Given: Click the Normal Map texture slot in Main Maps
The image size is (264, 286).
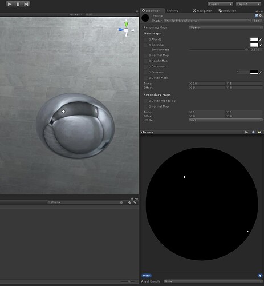Looking at the screenshot, I should pyautogui.click(x=145, y=55).
